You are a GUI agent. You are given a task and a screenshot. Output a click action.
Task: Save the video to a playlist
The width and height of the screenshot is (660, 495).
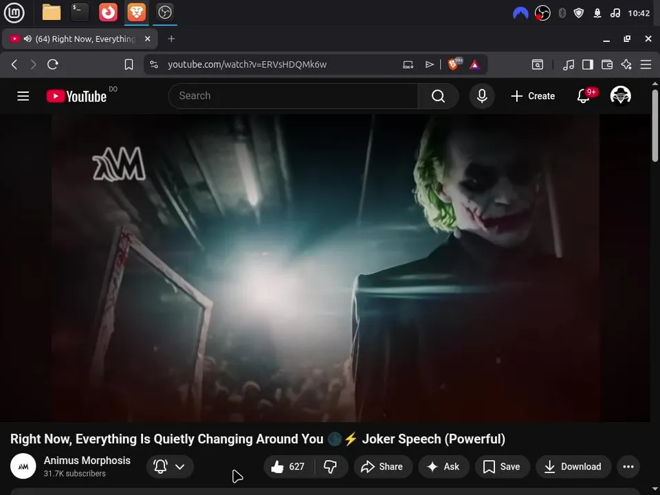coord(502,466)
